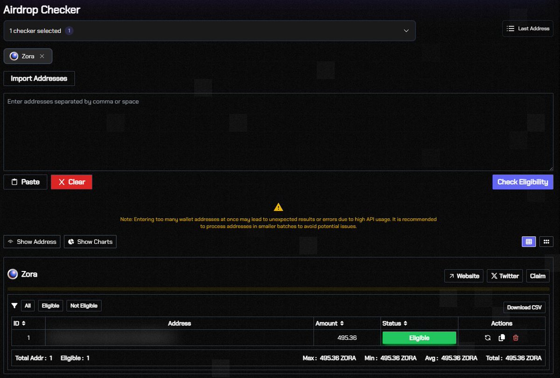Screen dimensions: 560x378
Task: Click the Actions column header
Action: coord(502,323)
